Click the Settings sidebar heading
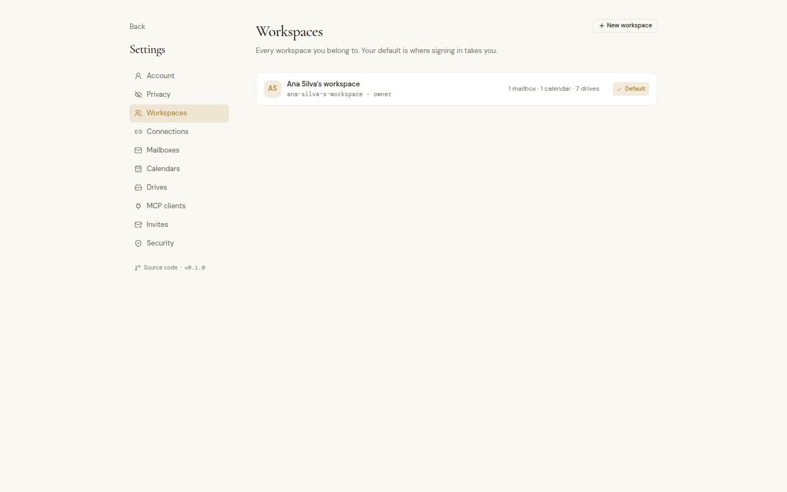787x492 pixels. point(148,50)
